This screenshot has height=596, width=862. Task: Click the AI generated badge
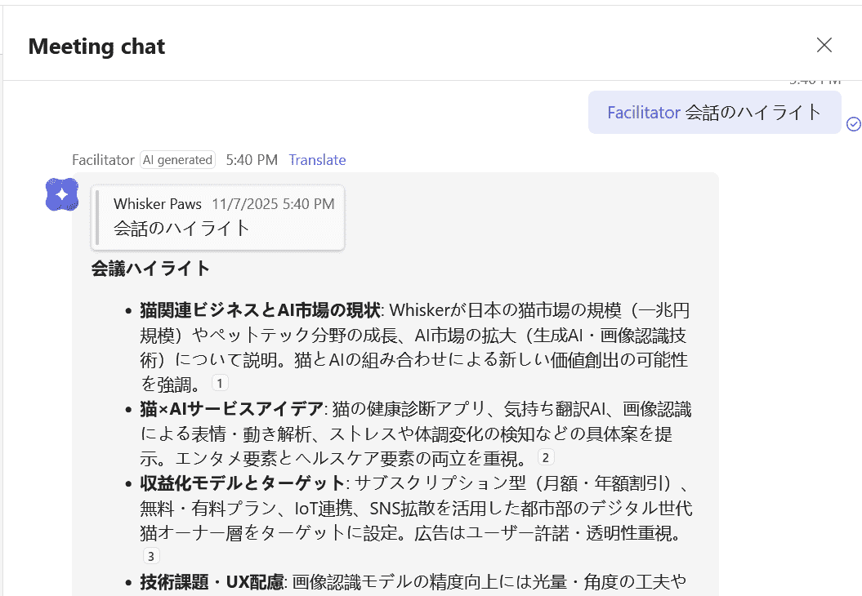pyautogui.click(x=177, y=160)
